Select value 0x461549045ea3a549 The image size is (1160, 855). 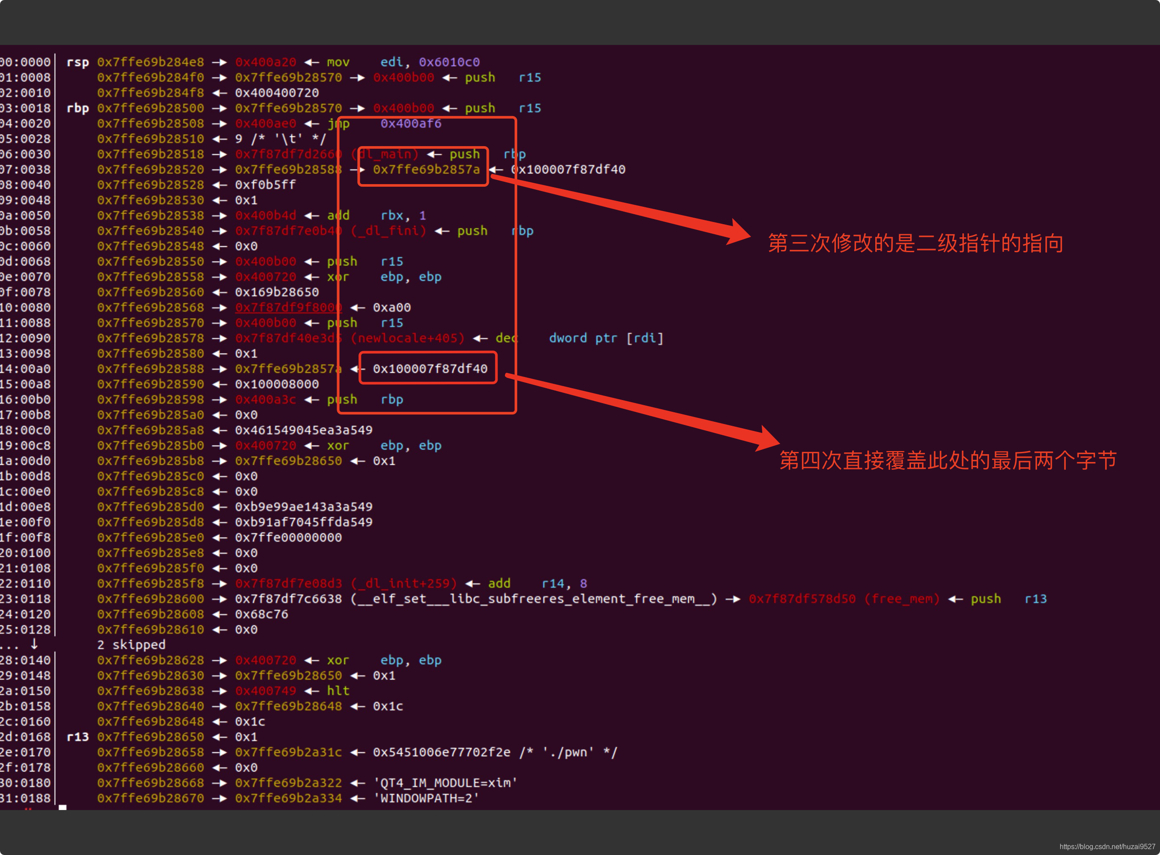click(x=304, y=430)
